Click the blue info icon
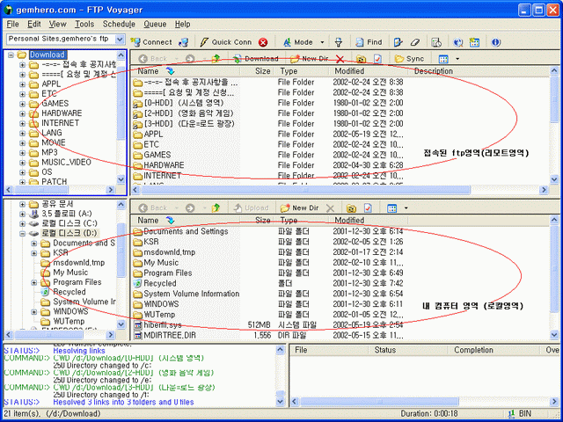The width and height of the screenshot is (563, 422). 496,42
